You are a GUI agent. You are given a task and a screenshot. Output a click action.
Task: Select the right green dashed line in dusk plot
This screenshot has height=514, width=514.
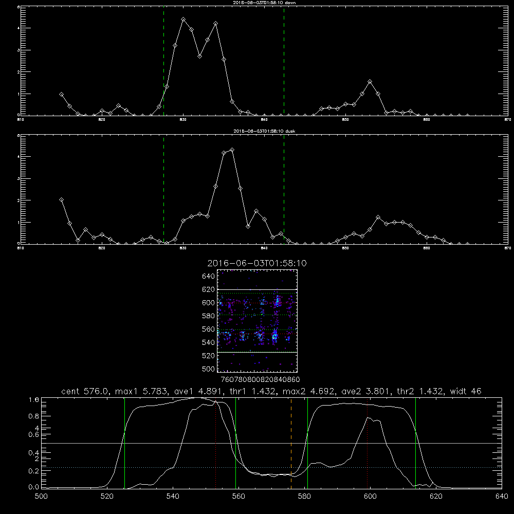pyautogui.click(x=284, y=189)
